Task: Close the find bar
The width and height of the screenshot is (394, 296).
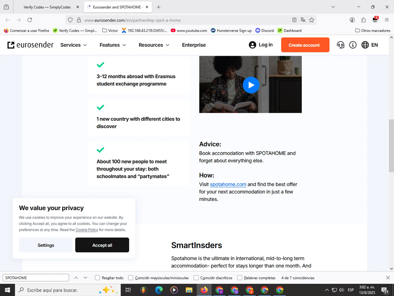Action: pos(388,278)
